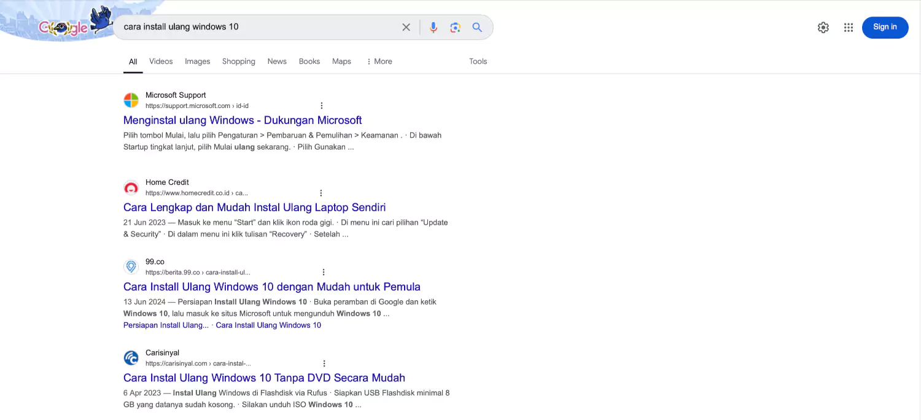Click the Carisinyal site name

(162, 353)
